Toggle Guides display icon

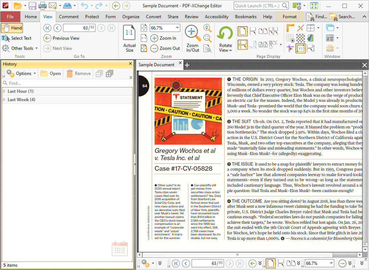tap(300, 28)
